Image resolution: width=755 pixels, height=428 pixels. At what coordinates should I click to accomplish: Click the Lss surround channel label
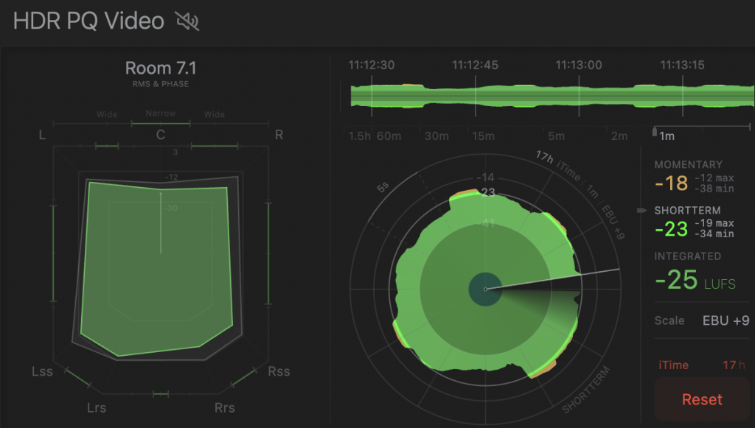[41, 371]
